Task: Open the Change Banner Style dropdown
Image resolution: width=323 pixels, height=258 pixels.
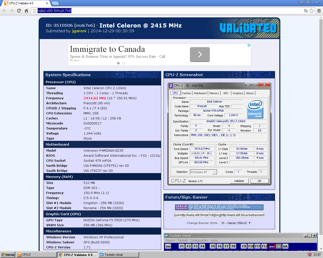Action: pos(236,223)
